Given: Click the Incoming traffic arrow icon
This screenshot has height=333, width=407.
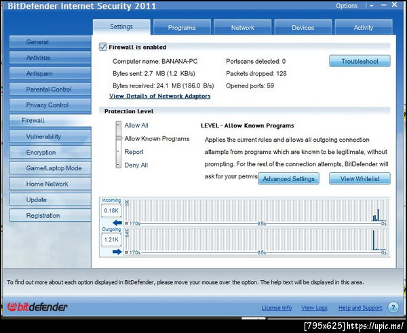Looking at the screenshot, I should [117, 222].
